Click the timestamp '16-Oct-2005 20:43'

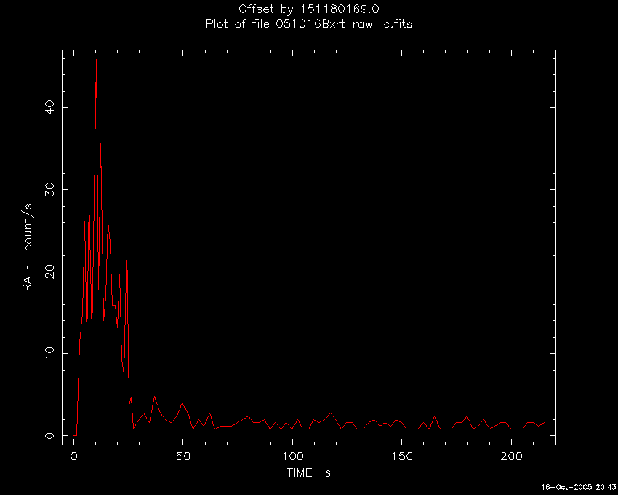click(x=579, y=487)
